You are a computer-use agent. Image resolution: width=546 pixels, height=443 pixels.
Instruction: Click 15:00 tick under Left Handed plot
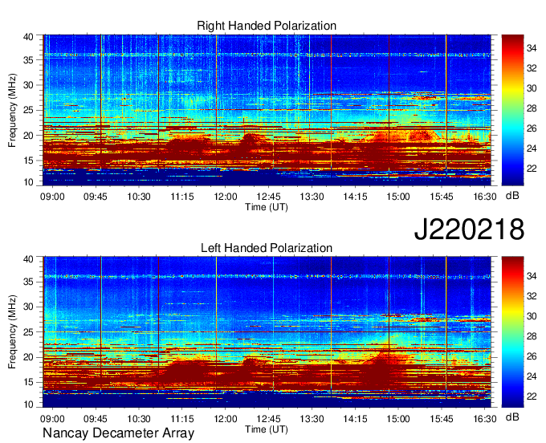click(x=398, y=419)
